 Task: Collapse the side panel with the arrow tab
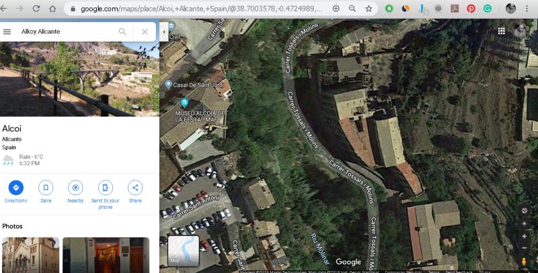163,32
